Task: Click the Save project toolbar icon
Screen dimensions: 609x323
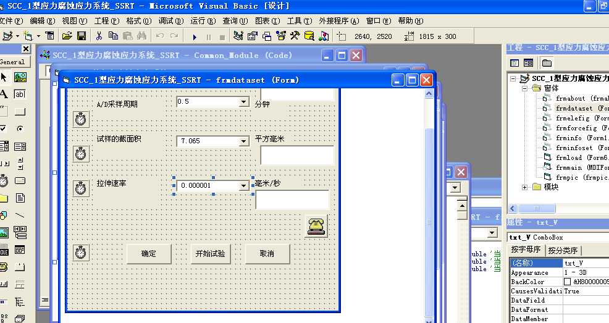Action: (x=82, y=36)
